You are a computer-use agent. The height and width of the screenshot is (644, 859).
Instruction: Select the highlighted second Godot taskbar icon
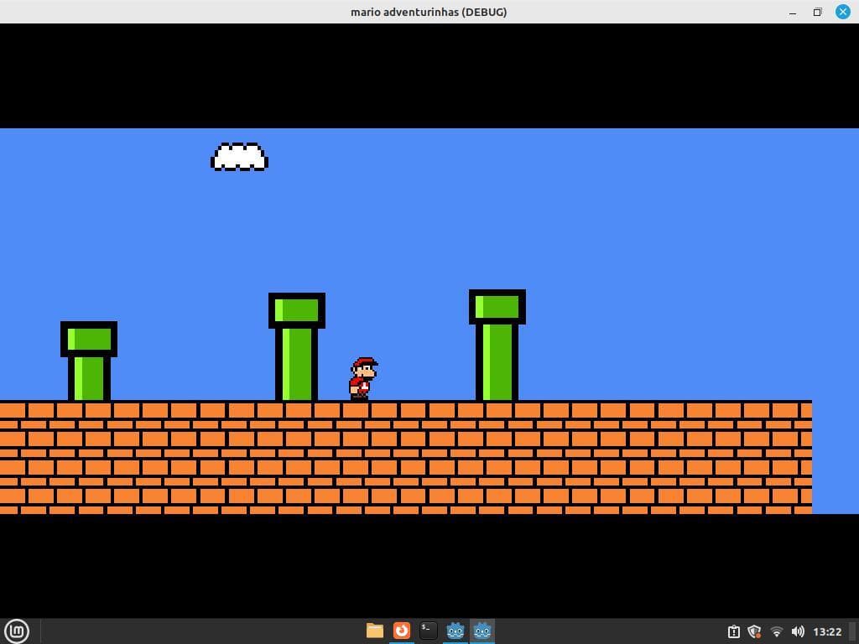coord(482,631)
